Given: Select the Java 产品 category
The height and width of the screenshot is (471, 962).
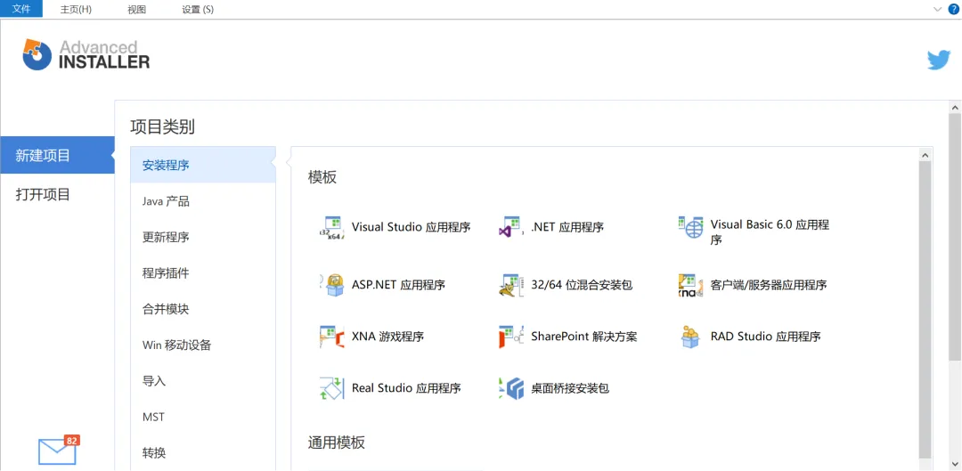Looking at the screenshot, I should tap(203, 201).
